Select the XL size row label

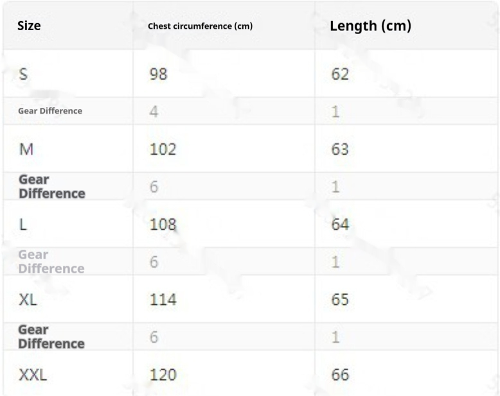(x=28, y=300)
